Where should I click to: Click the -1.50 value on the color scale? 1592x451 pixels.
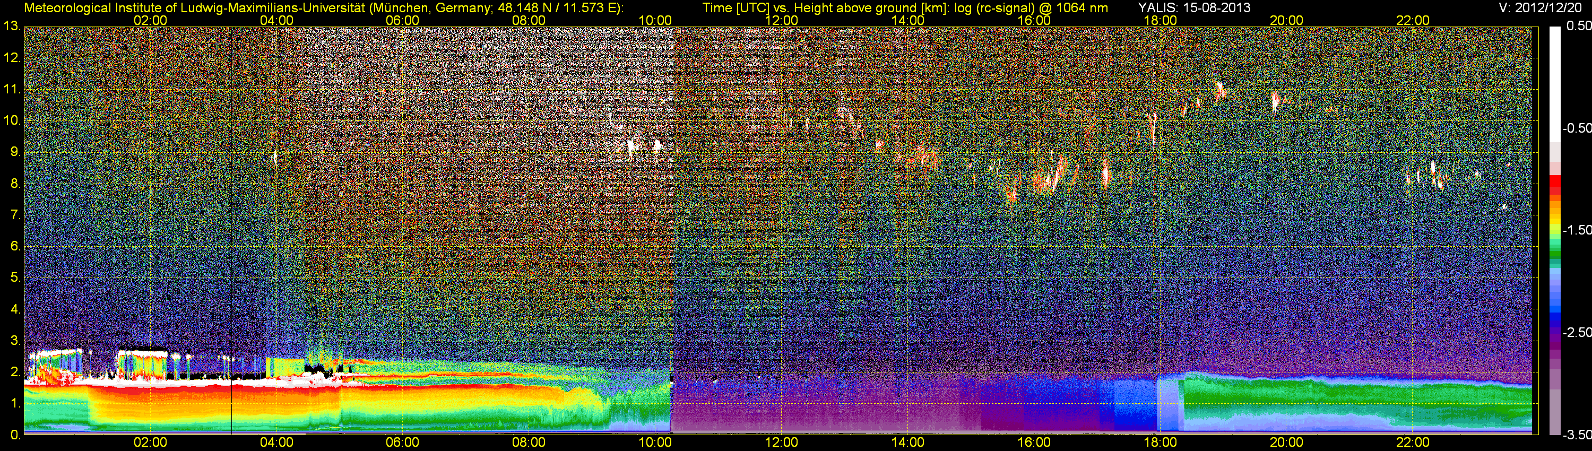1577,230
